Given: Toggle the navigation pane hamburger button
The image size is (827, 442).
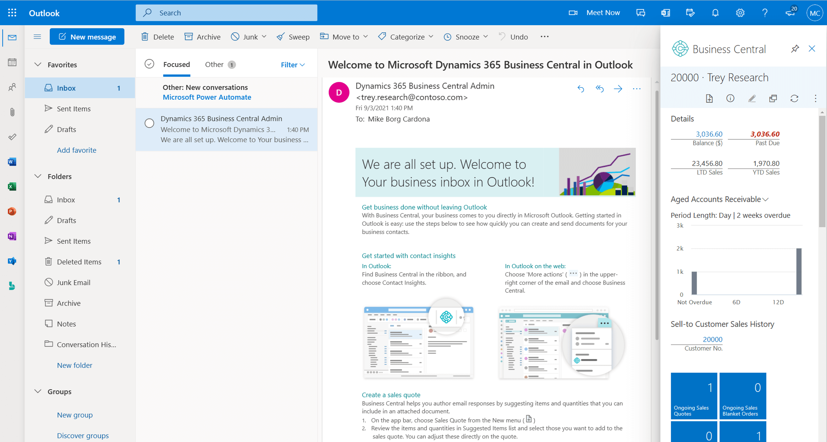Looking at the screenshot, I should click(37, 36).
